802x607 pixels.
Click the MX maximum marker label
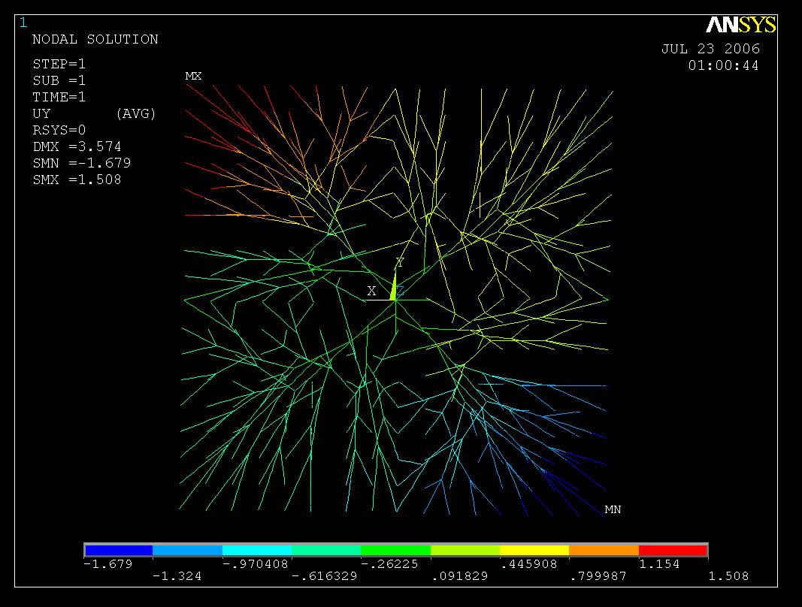click(193, 76)
